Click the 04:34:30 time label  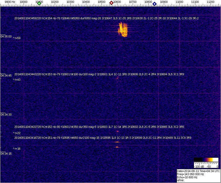6,115
